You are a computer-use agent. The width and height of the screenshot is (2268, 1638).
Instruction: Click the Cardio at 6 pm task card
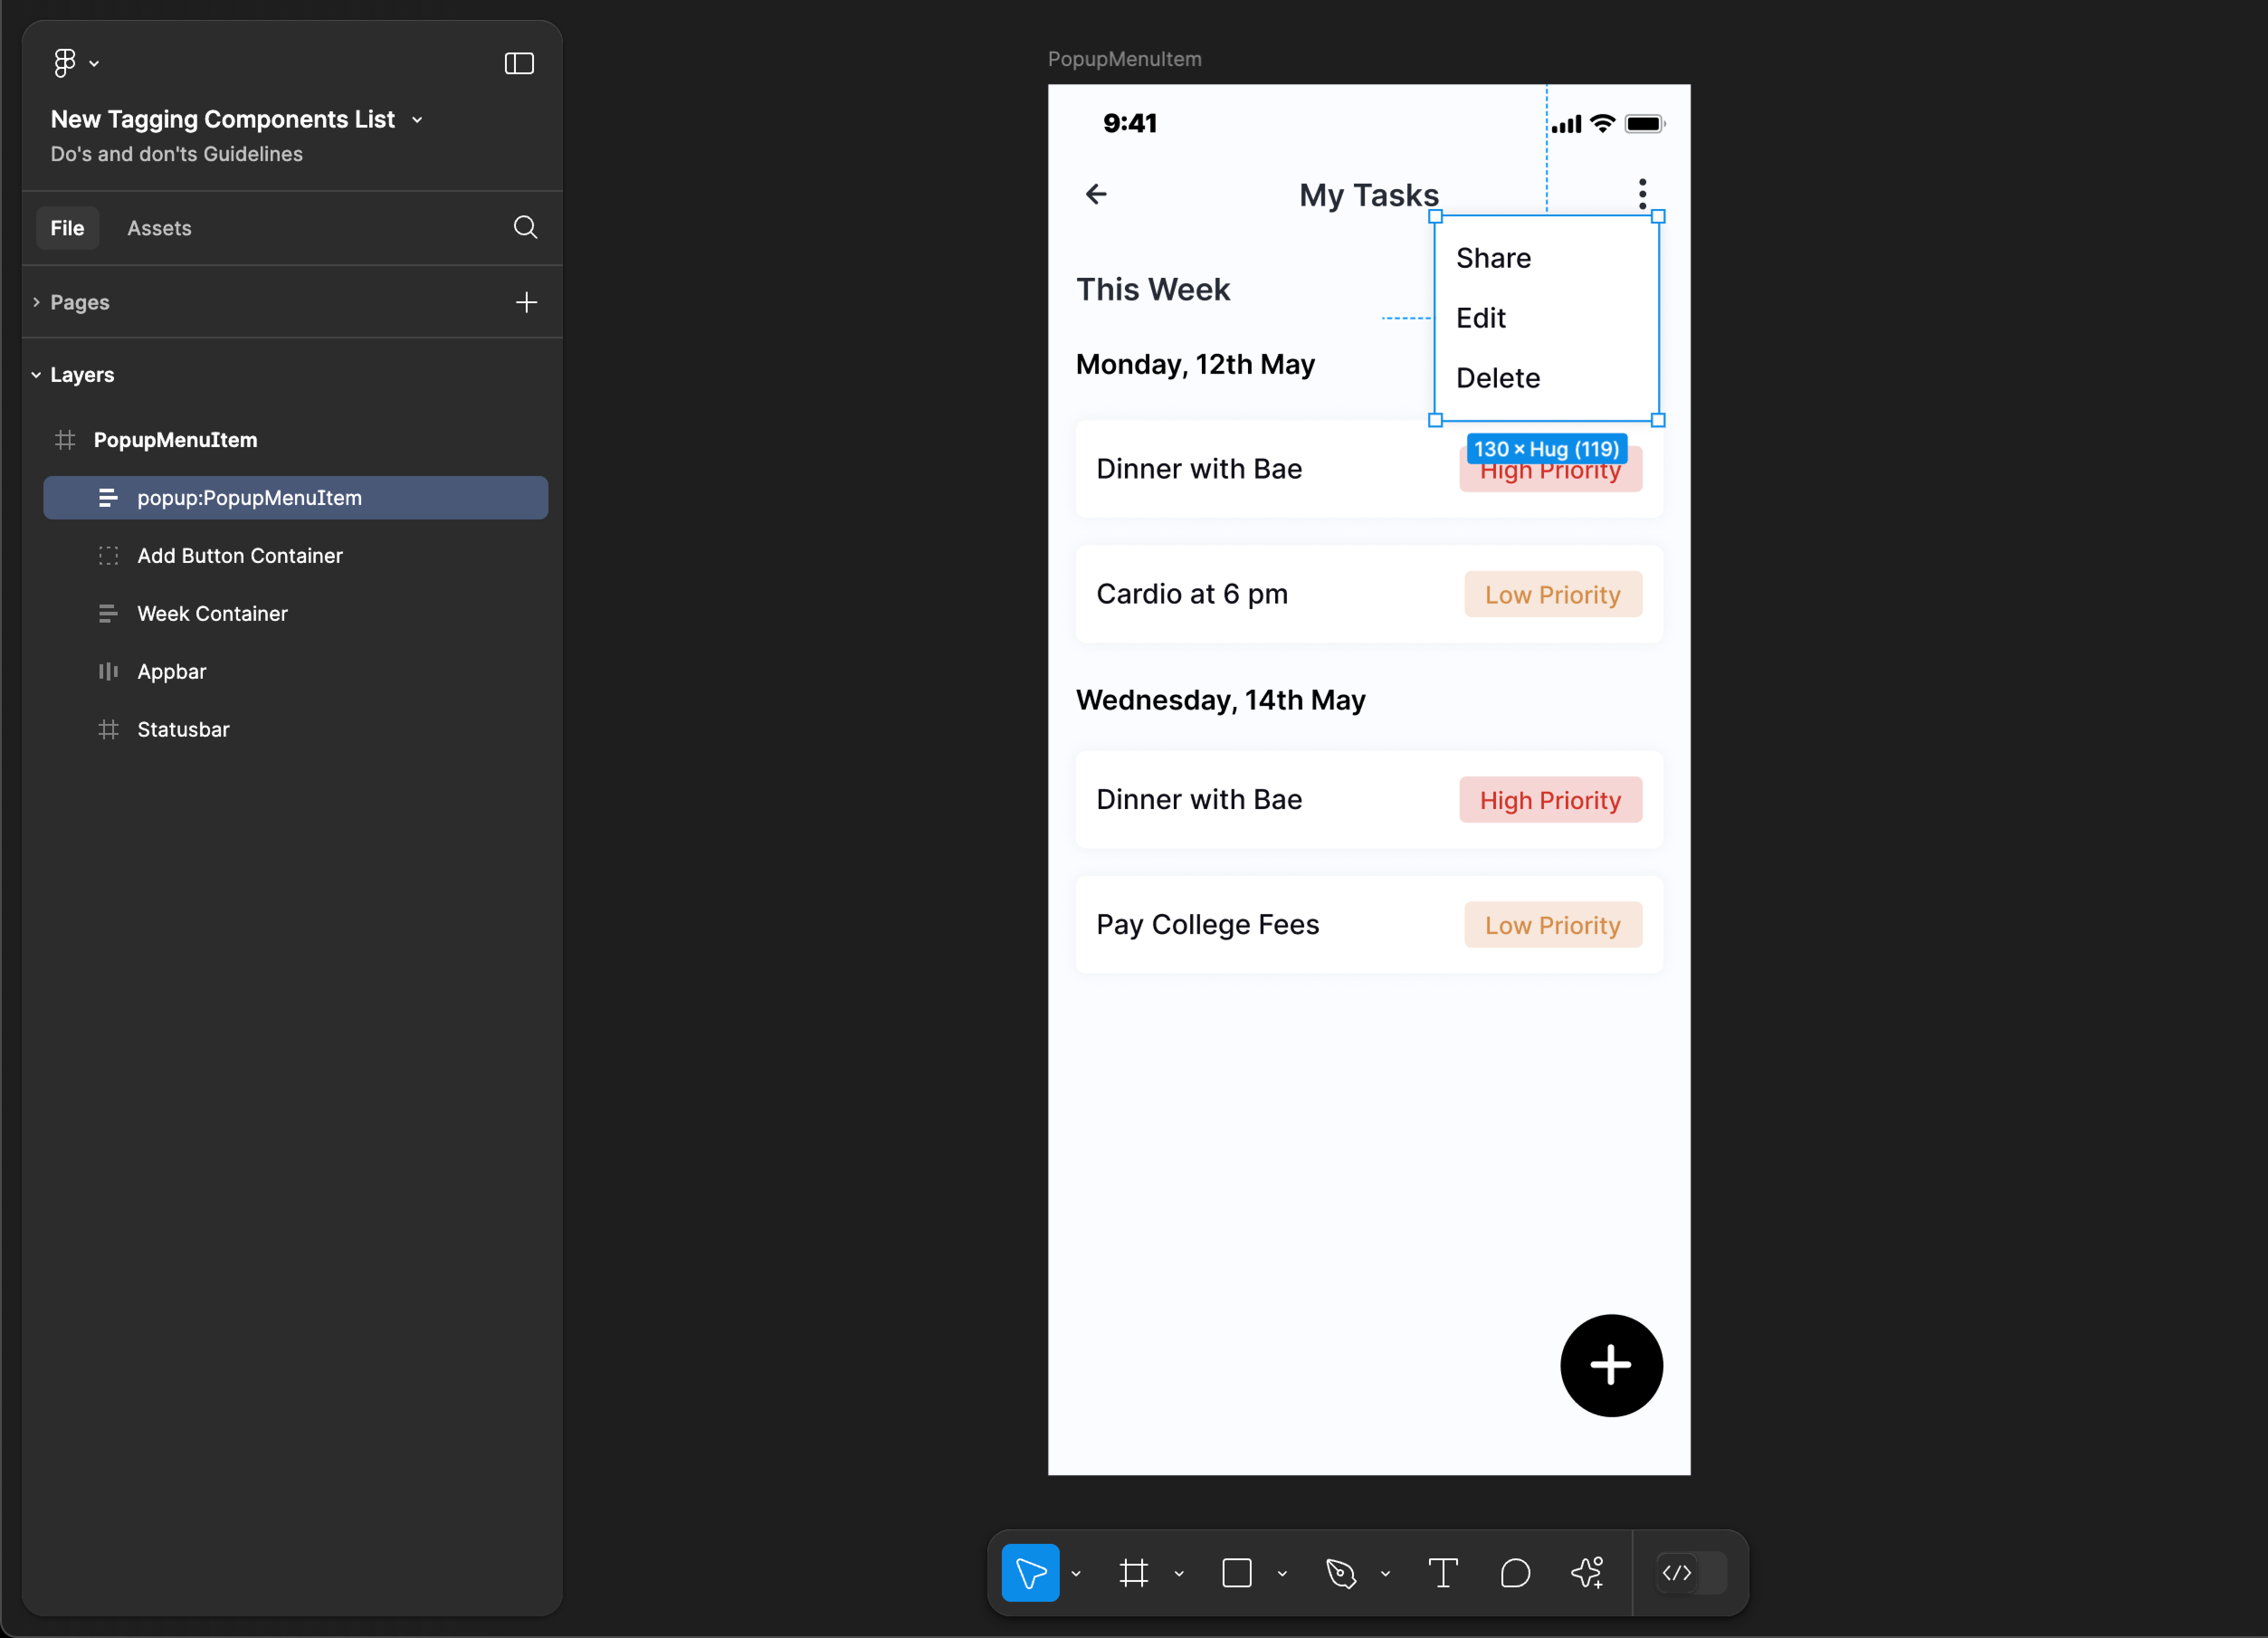click(x=1369, y=594)
